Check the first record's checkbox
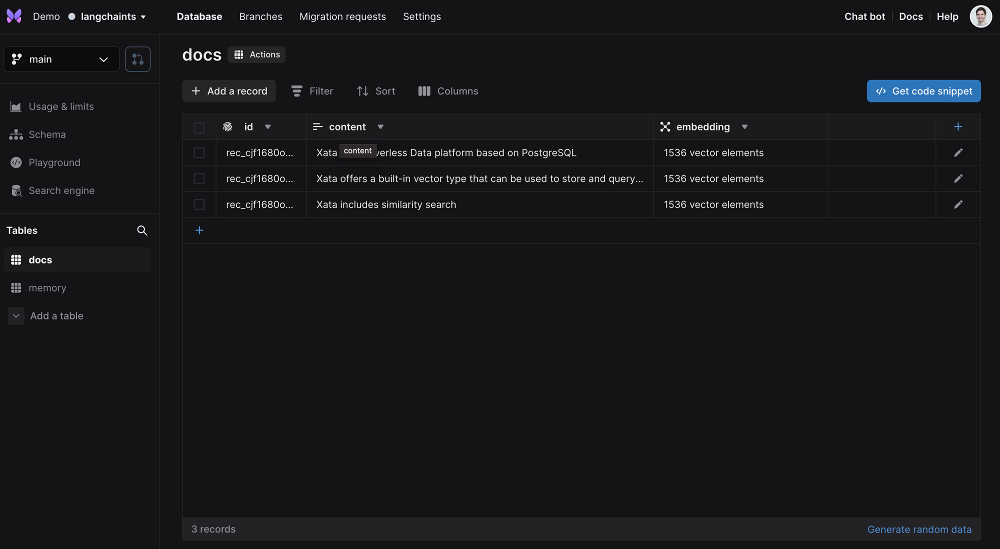This screenshot has width=1000, height=549. coord(199,152)
